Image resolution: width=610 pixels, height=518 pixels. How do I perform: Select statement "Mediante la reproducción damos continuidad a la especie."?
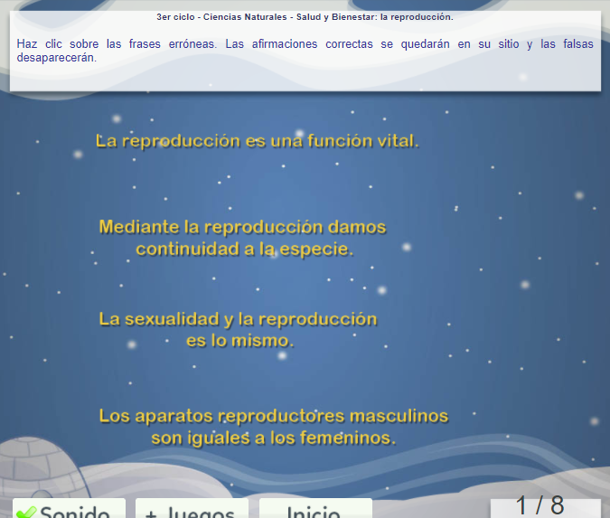[x=243, y=238]
